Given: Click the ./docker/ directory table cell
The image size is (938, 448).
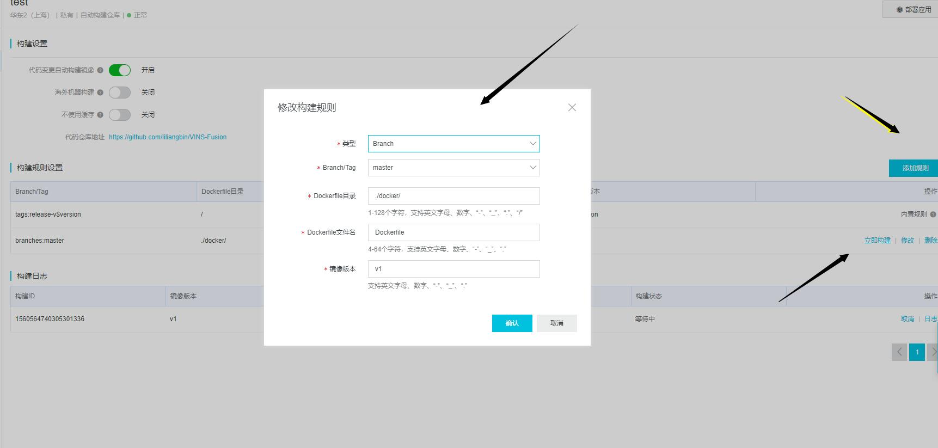Looking at the screenshot, I should (213, 241).
